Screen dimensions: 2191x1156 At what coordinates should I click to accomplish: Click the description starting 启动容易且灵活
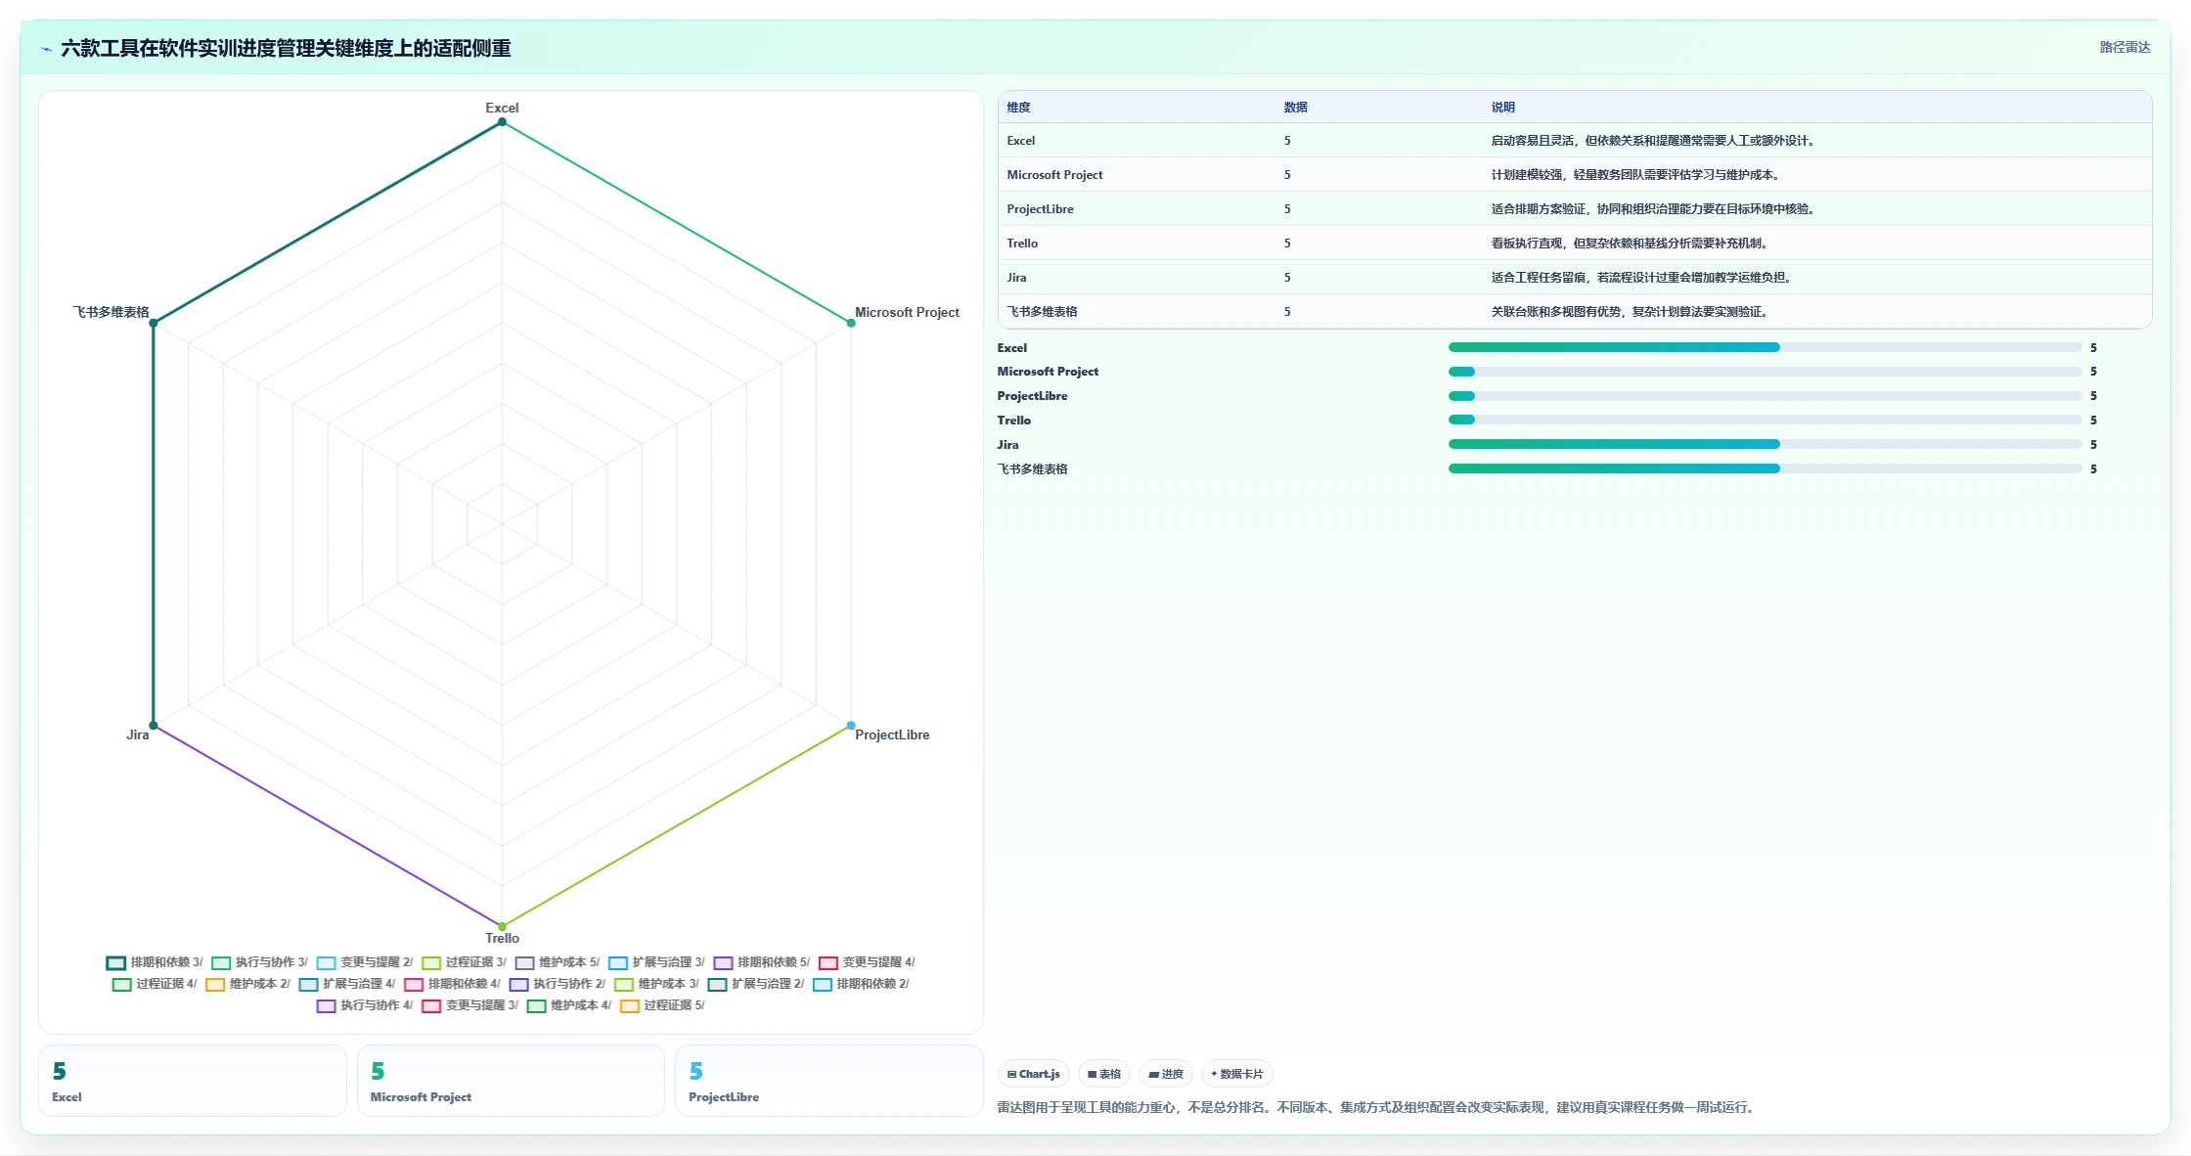tap(1653, 141)
